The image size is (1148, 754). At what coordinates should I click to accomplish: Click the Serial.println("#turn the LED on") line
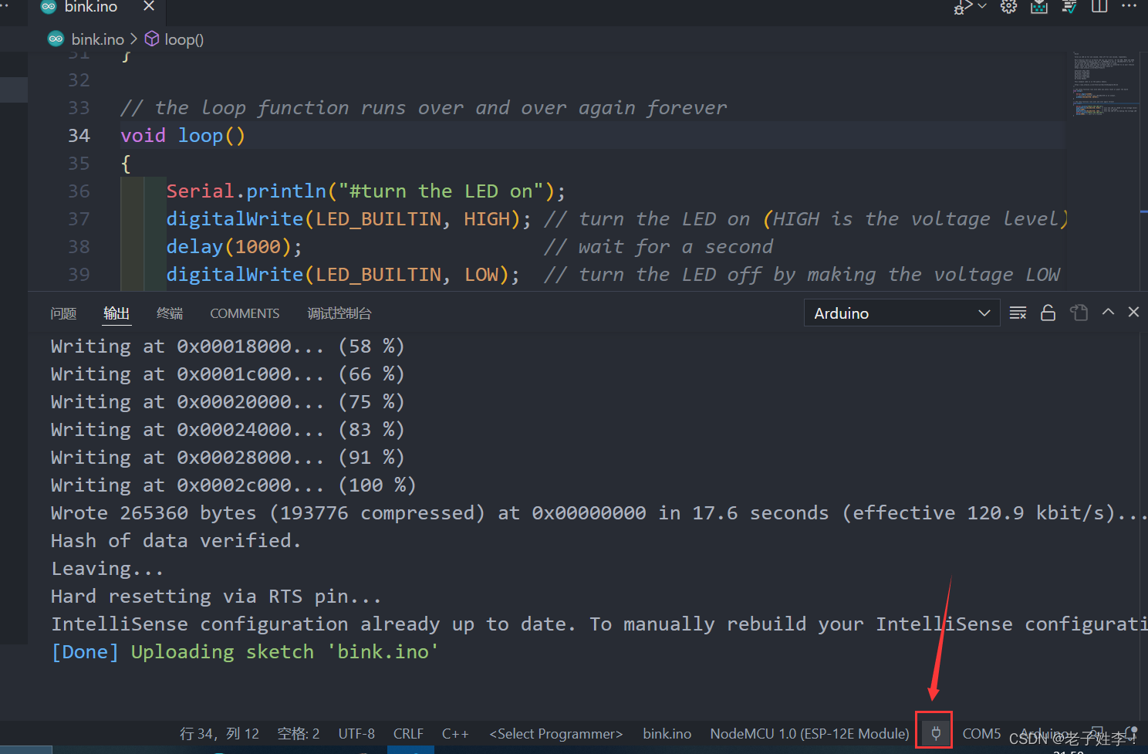pos(366,191)
